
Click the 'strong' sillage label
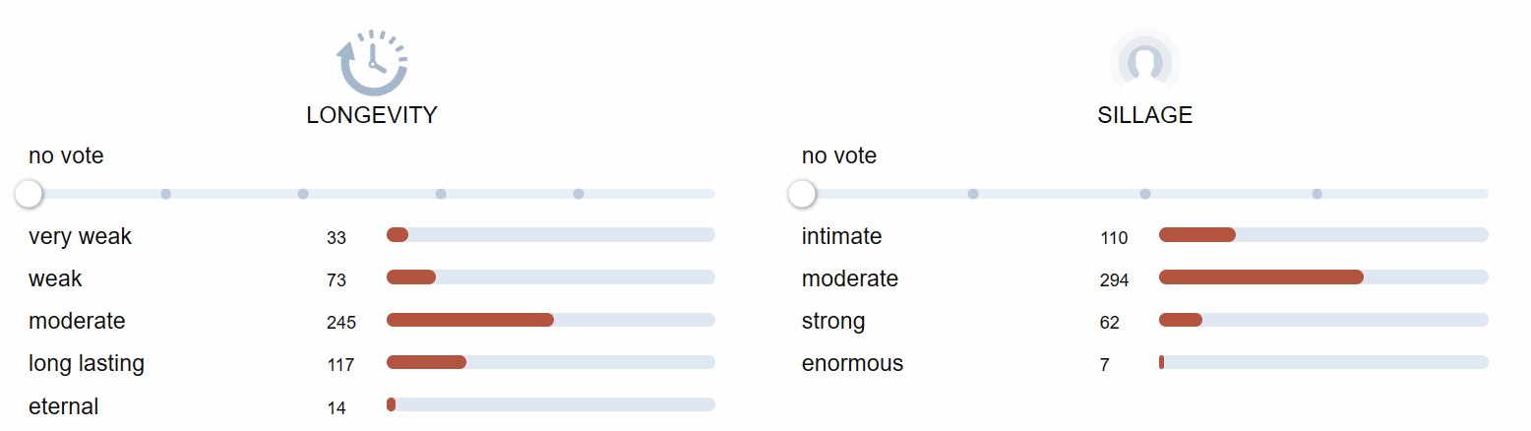(x=833, y=321)
